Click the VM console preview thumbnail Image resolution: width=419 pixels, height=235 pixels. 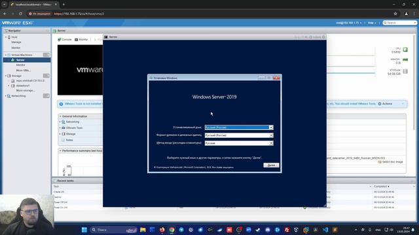80,70
